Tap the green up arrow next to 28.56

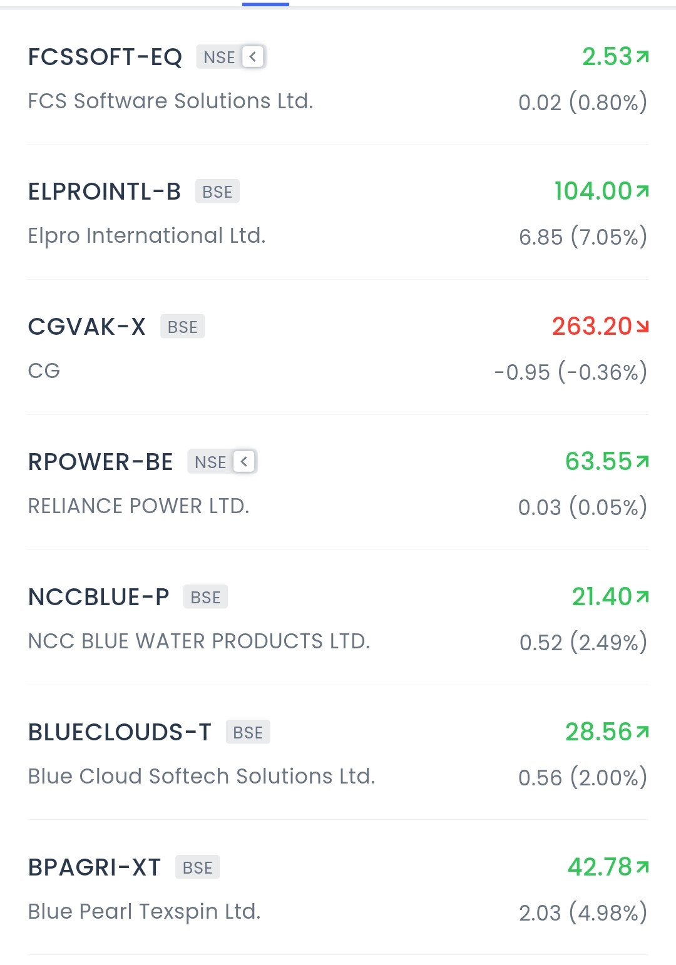643,732
